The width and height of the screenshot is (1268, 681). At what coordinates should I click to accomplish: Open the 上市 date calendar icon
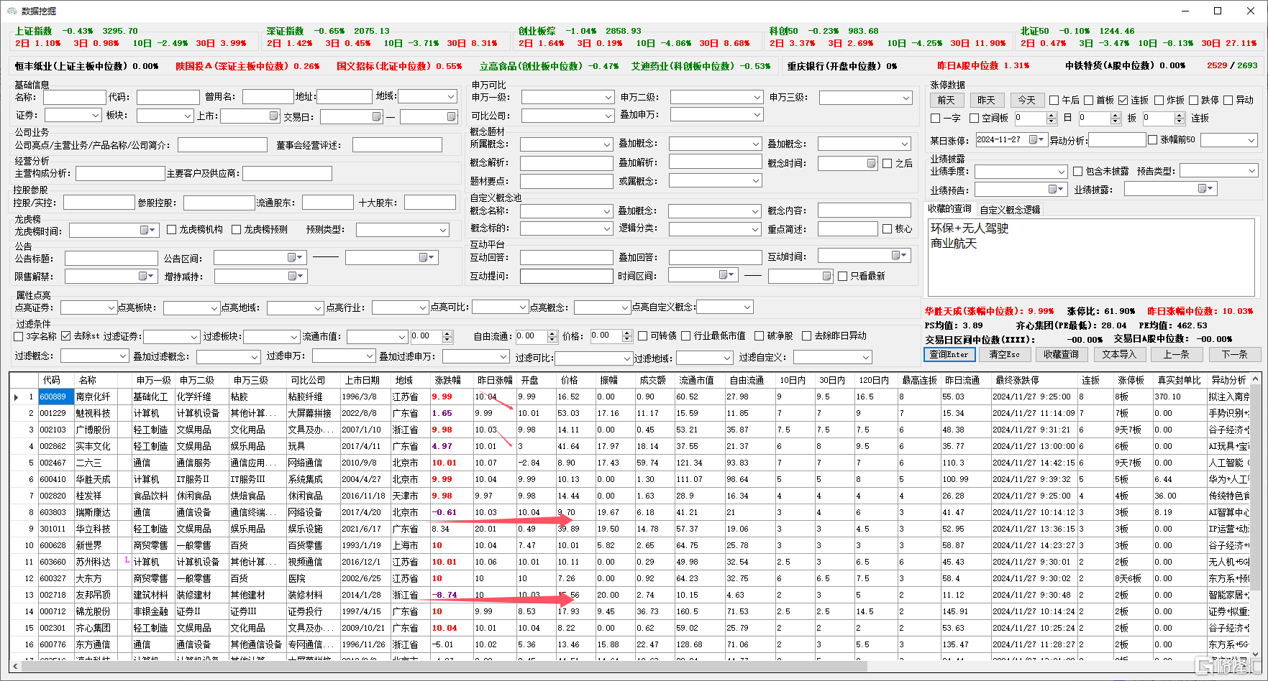tap(273, 116)
